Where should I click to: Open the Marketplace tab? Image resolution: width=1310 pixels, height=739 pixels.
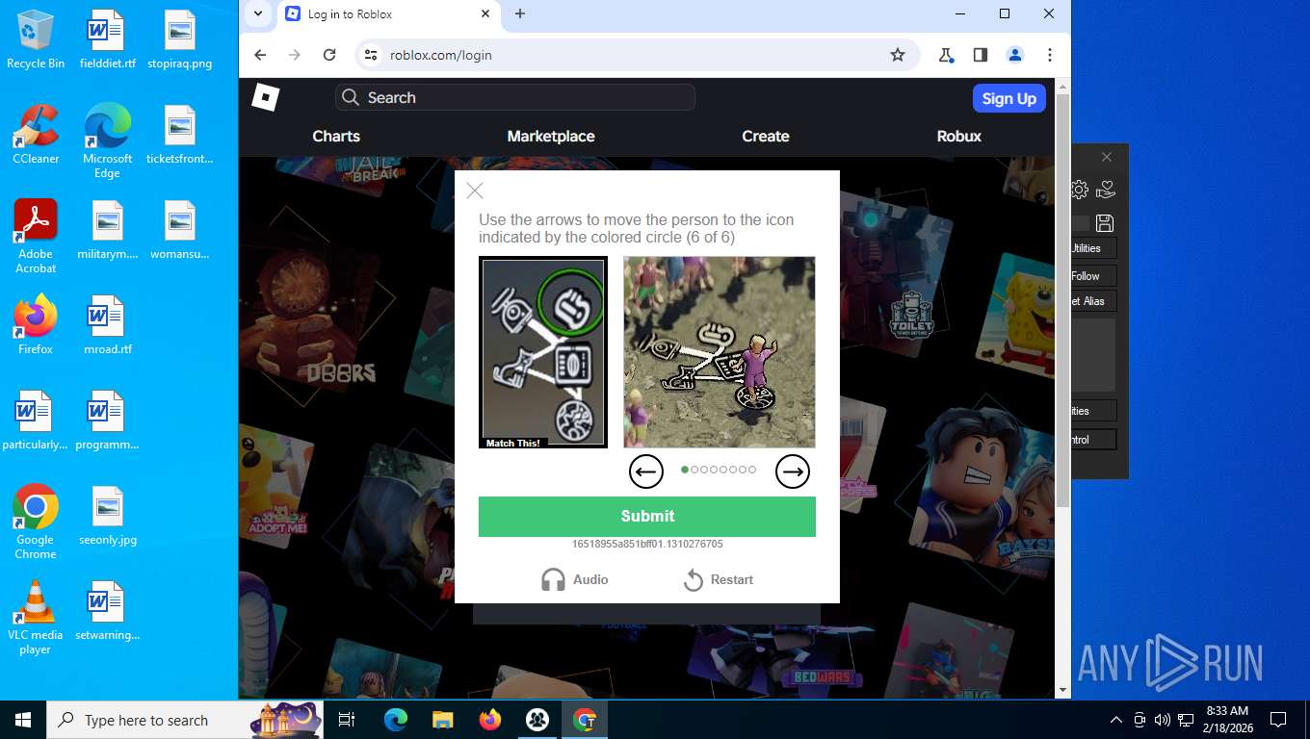pos(551,136)
